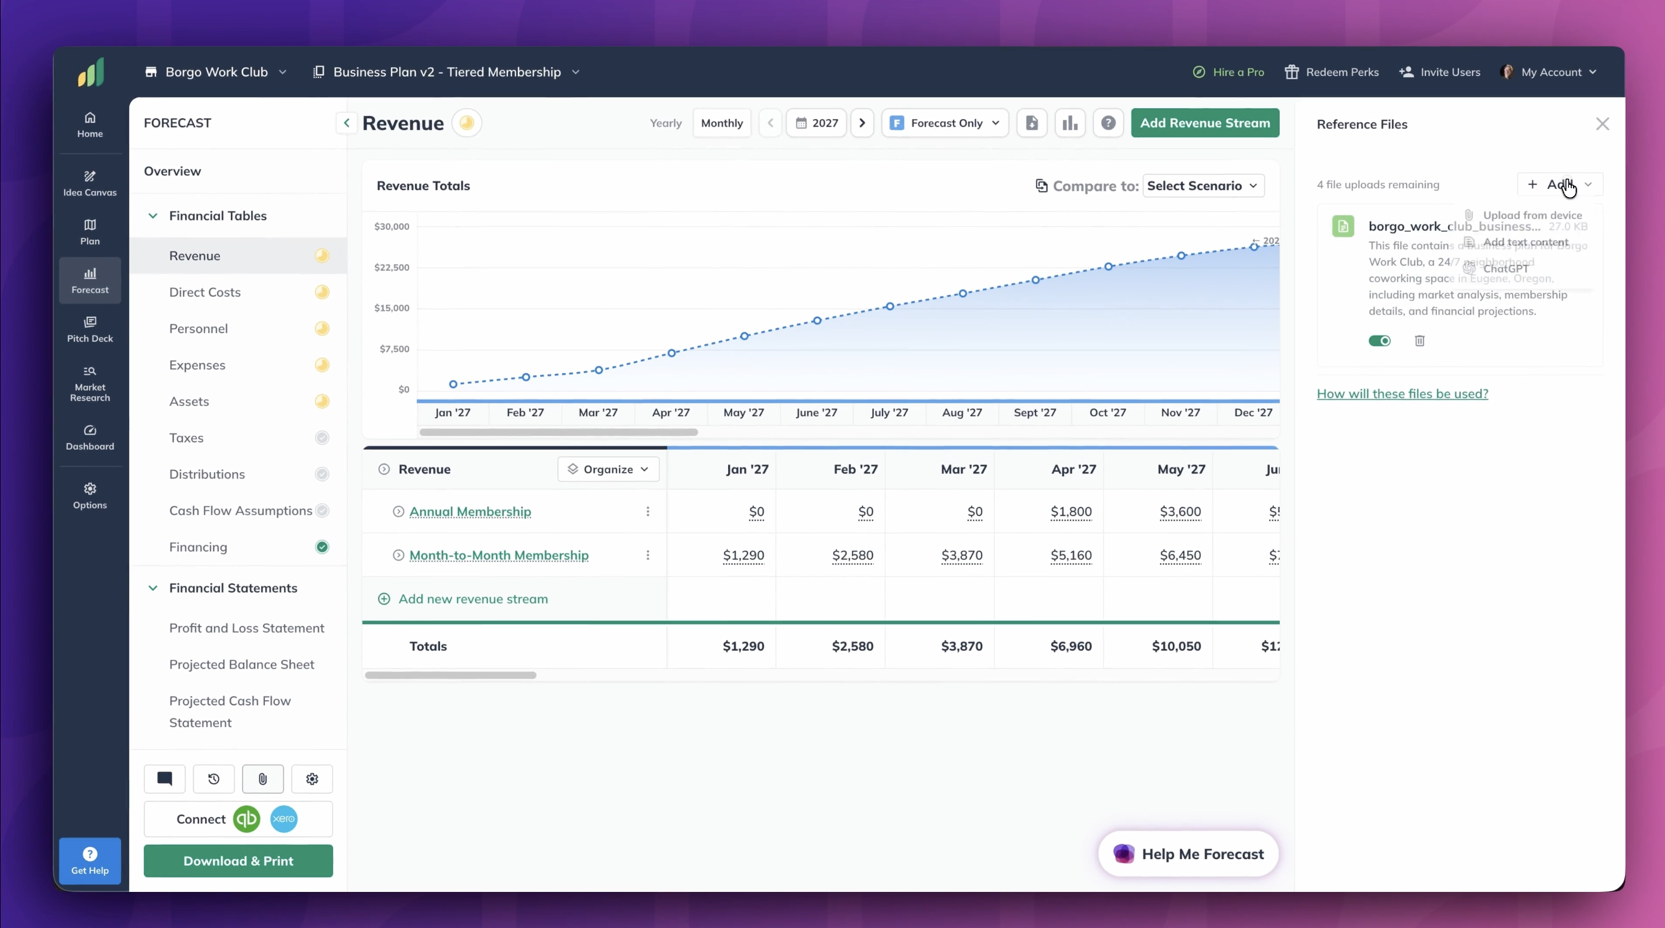Connect to QuickBooks icon
Viewport: 1665px width, 928px height.
pos(246,819)
